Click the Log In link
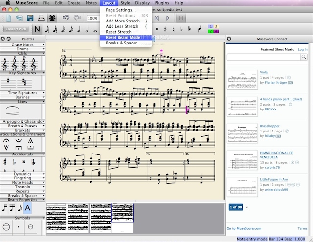The image size is (313, 242). [x=302, y=49]
